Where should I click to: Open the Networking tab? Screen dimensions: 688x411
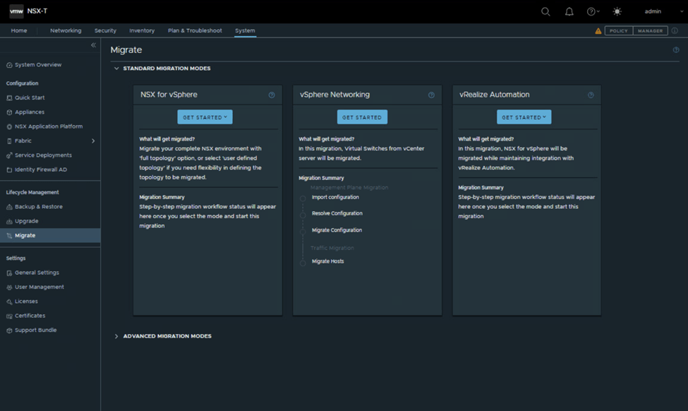pos(66,31)
